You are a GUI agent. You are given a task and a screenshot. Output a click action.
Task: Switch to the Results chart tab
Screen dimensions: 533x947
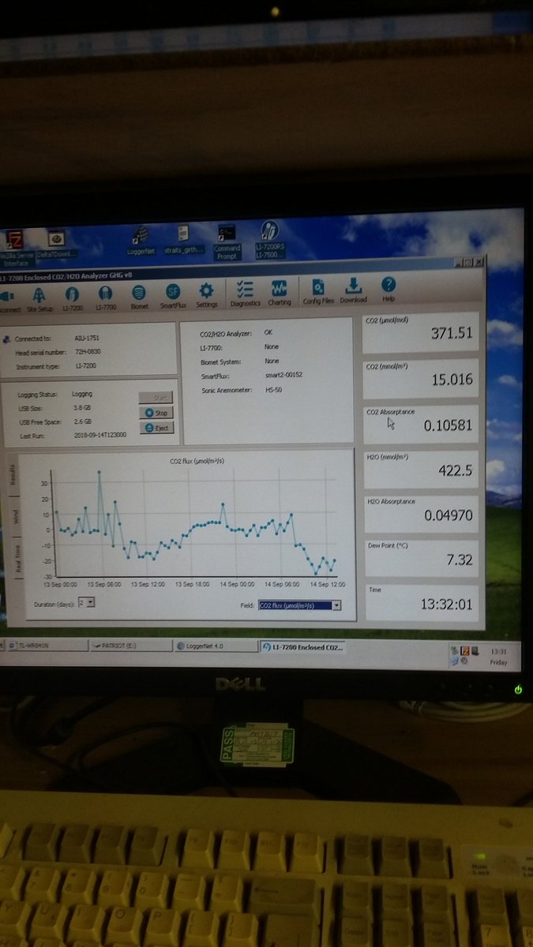tap(12, 474)
